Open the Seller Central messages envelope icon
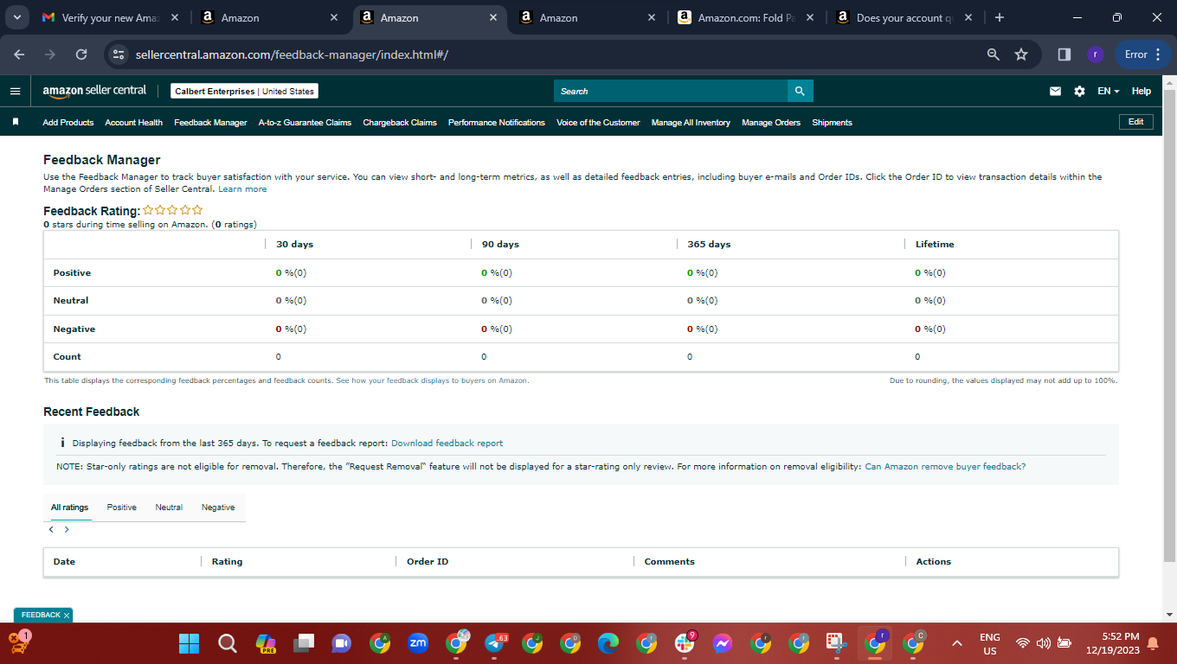 click(x=1055, y=91)
